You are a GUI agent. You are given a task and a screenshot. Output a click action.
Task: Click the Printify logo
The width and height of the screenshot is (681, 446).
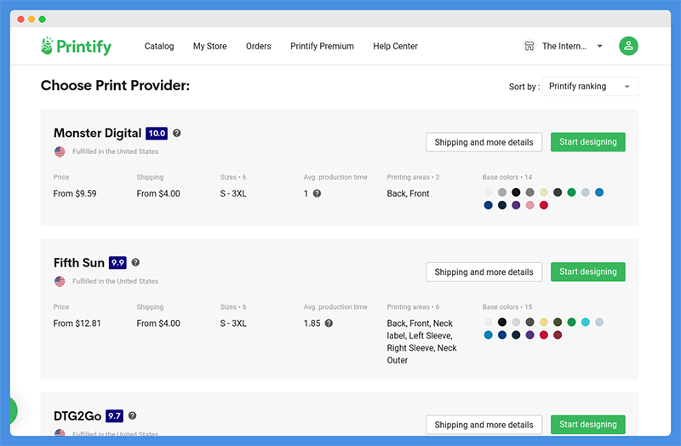[76, 46]
